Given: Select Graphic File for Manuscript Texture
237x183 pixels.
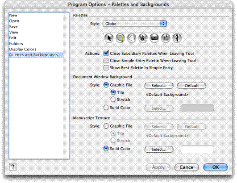Looking at the screenshot, I should point(106,126).
